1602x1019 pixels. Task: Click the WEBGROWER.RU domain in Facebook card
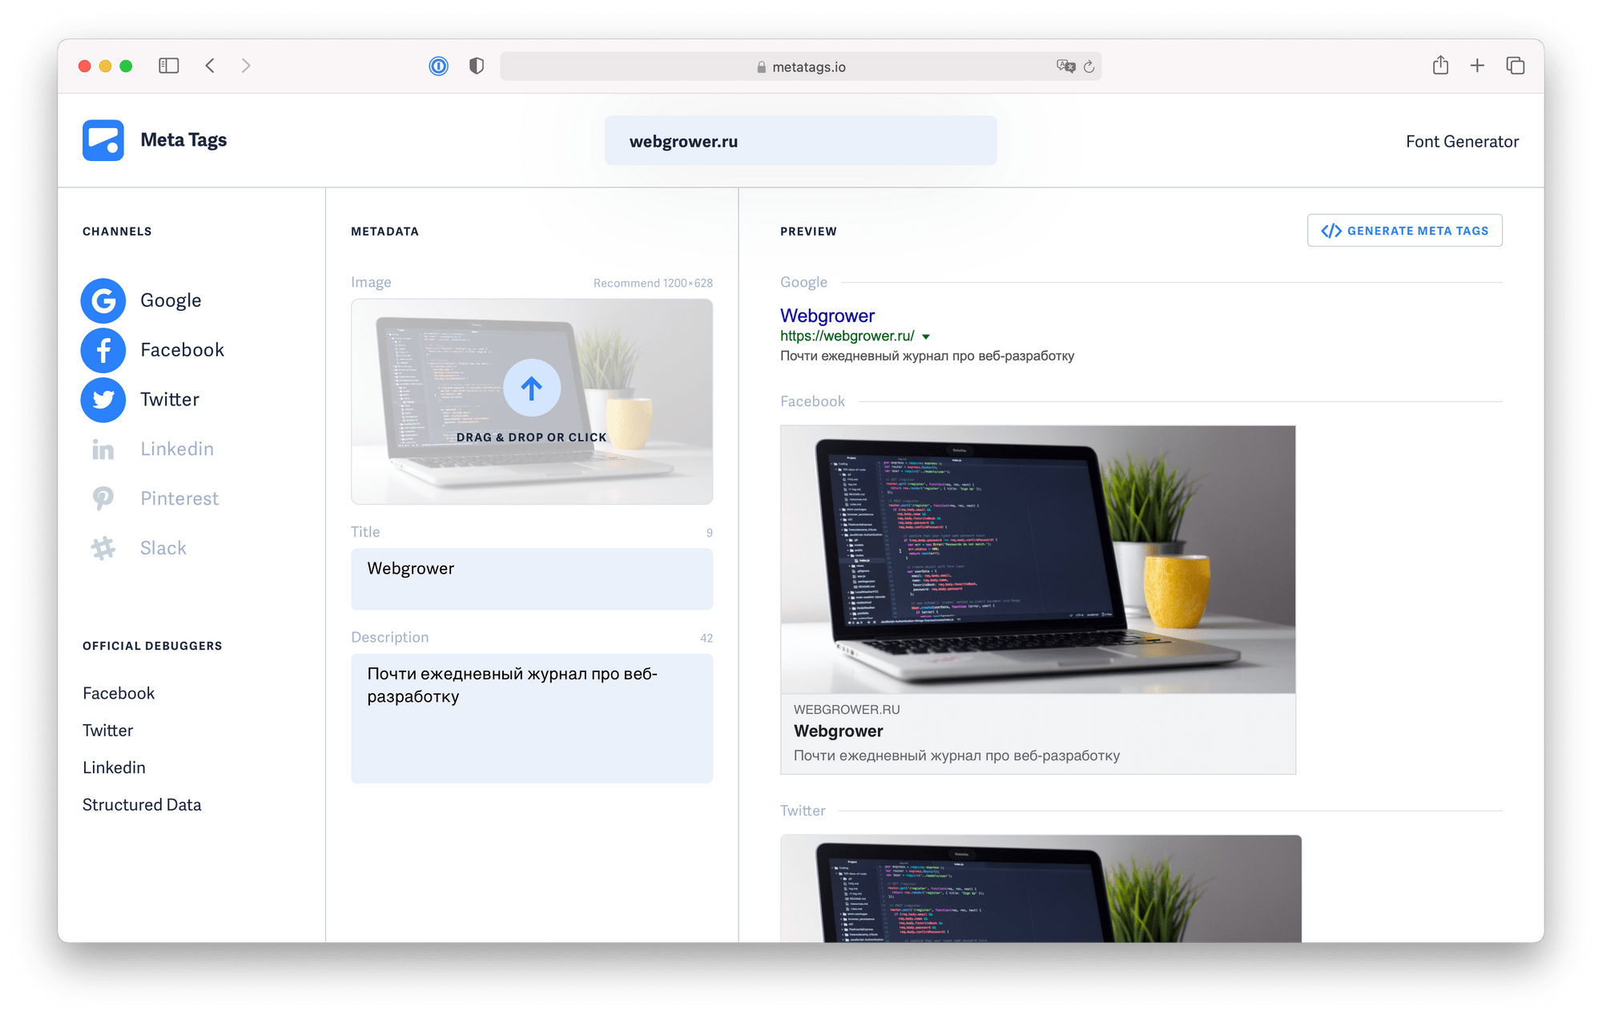click(847, 710)
